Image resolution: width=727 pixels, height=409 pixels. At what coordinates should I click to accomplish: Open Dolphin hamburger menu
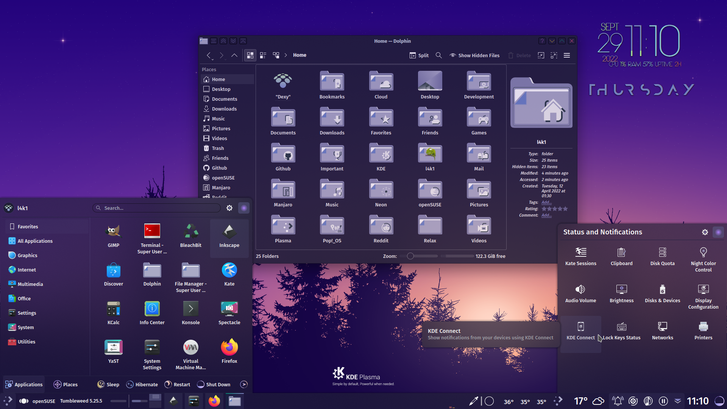pyautogui.click(x=566, y=55)
